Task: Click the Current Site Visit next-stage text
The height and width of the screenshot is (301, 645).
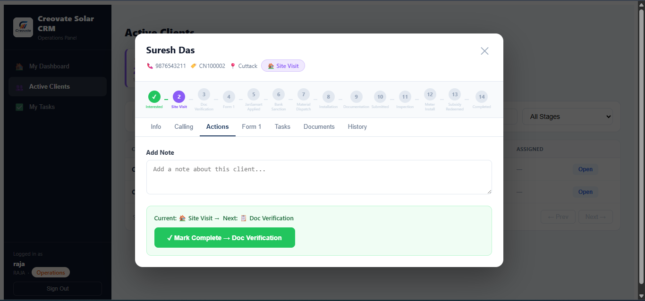Action: (224, 218)
